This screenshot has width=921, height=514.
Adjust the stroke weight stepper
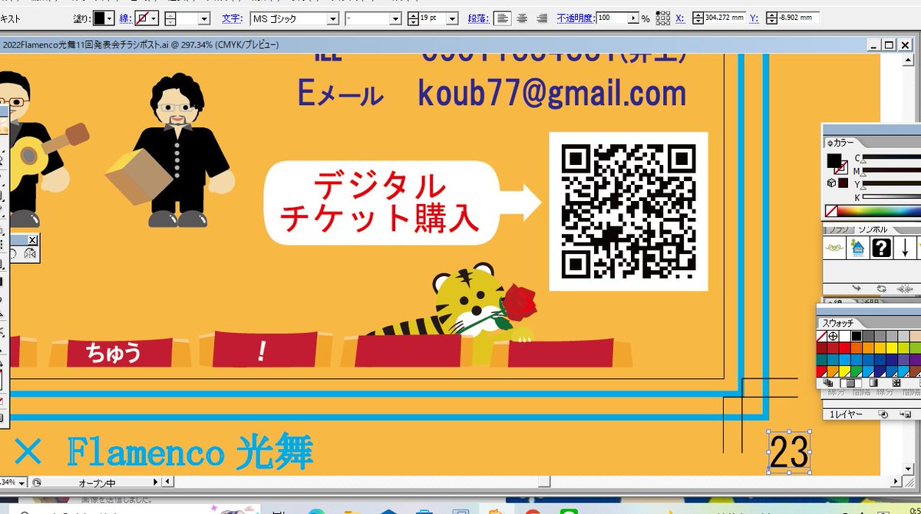(x=170, y=18)
